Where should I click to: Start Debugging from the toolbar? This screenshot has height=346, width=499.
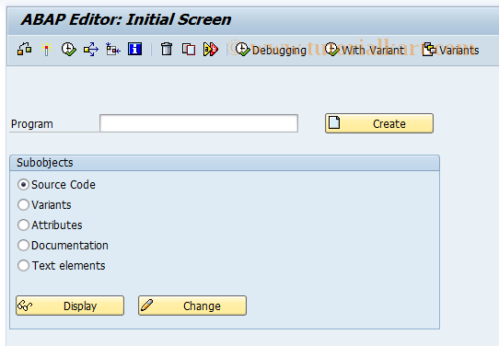[x=271, y=50]
